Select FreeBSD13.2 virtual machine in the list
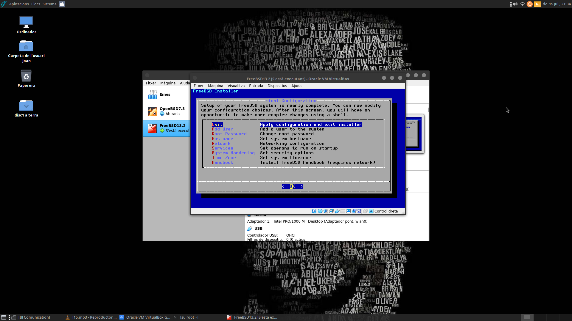 coord(167,128)
